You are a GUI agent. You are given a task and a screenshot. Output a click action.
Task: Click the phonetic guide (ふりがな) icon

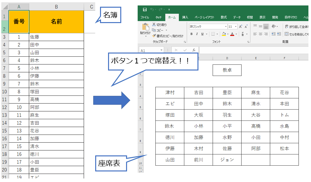pos(243,34)
